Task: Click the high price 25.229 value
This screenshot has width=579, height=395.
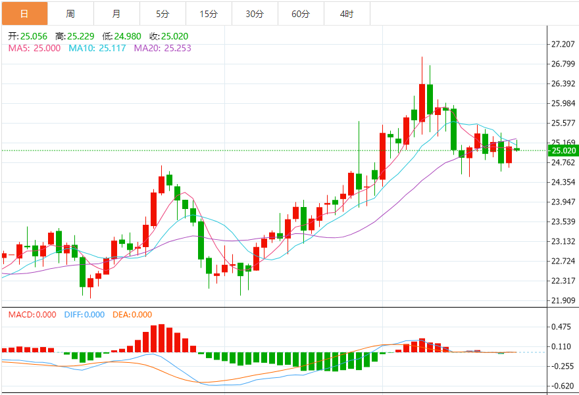Action: click(x=80, y=36)
